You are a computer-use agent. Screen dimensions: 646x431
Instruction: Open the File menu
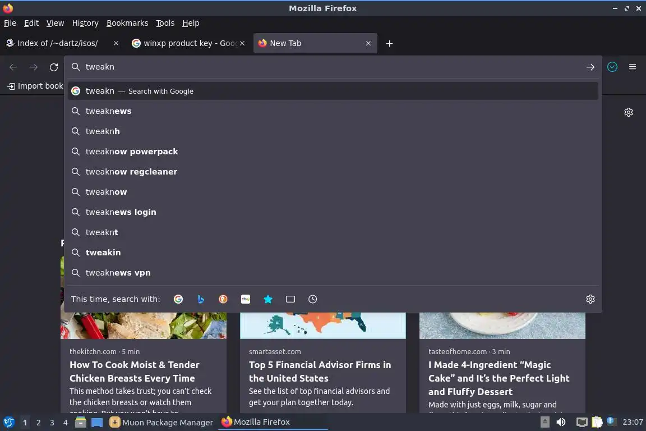click(x=10, y=23)
